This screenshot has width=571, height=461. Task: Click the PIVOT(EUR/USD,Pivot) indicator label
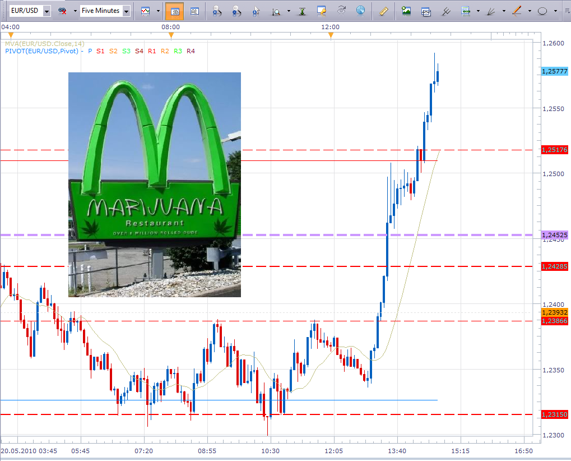click(41, 51)
